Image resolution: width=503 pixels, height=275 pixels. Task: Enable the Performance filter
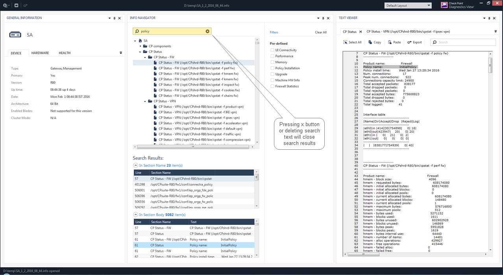click(x=272, y=56)
